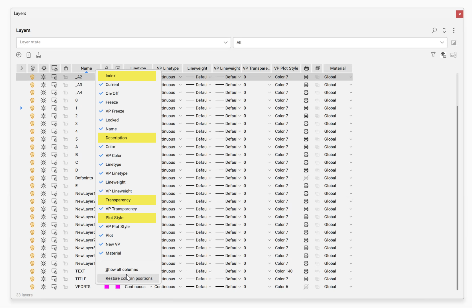This screenshot has width=472, height=308.
Task: Click the purge layers broom icon
Action: point(38,55)
